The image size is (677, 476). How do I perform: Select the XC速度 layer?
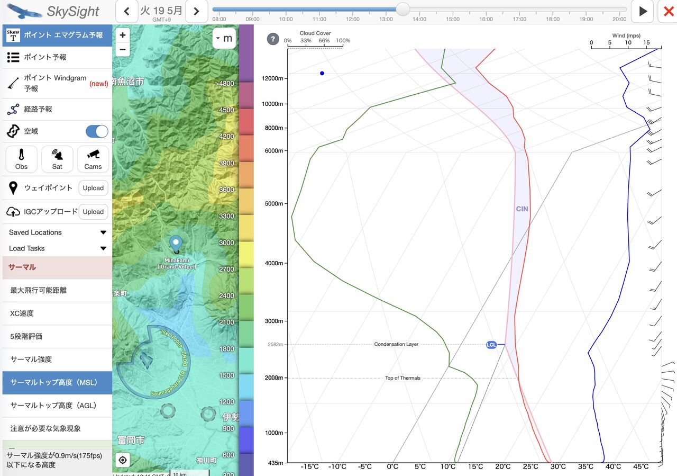click(x=57, y=313)
